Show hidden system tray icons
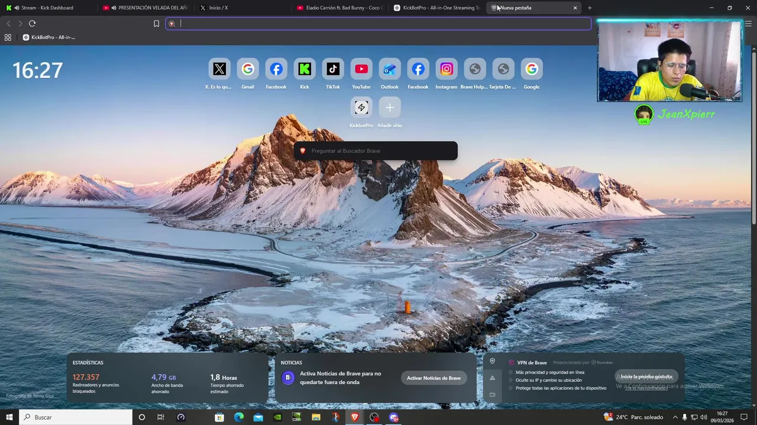This screenshot has height=425, width=757. click(675, 417)
